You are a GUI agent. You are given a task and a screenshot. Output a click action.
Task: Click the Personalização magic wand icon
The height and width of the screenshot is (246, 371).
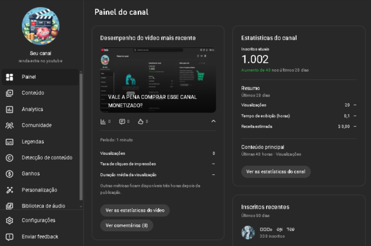pos(9,190)
